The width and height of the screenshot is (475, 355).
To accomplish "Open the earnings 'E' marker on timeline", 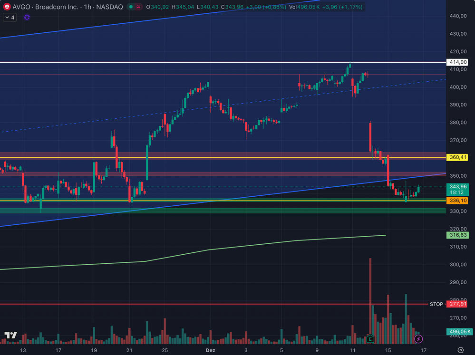I will pos(370,339).
